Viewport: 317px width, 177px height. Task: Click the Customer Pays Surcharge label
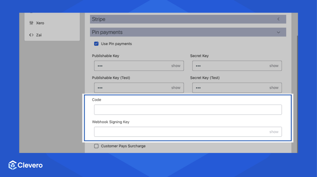123,146
